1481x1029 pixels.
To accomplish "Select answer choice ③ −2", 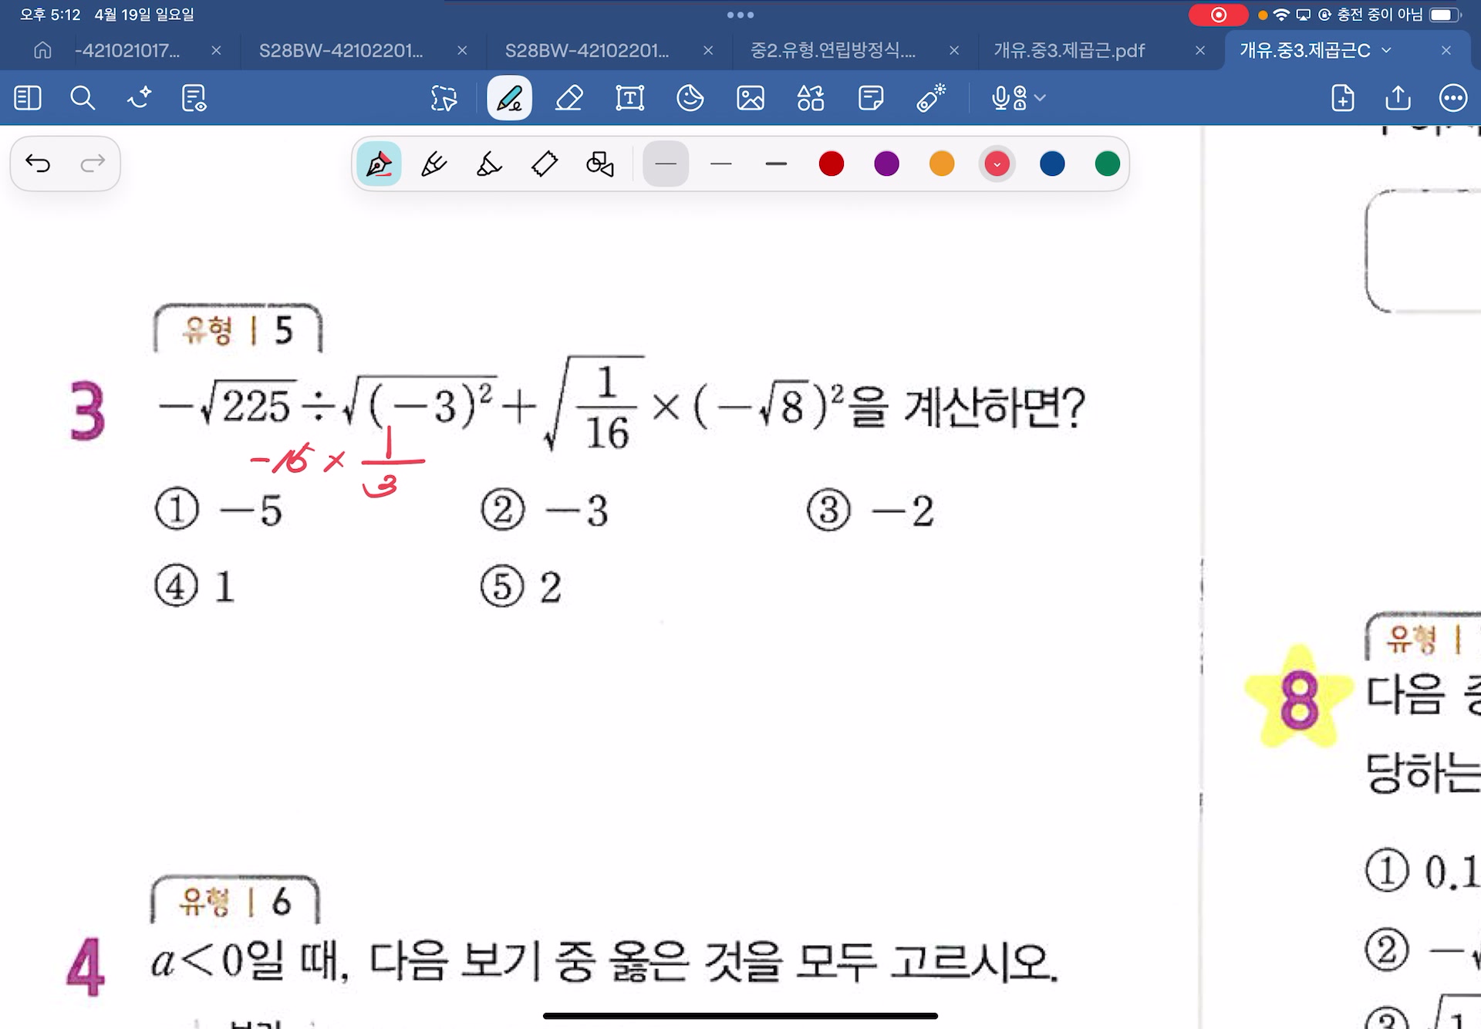I will (x=872, y=510).
